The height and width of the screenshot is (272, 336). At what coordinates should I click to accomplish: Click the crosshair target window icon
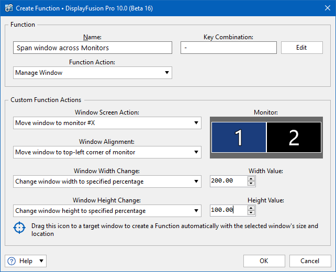(x=19, y=228)
